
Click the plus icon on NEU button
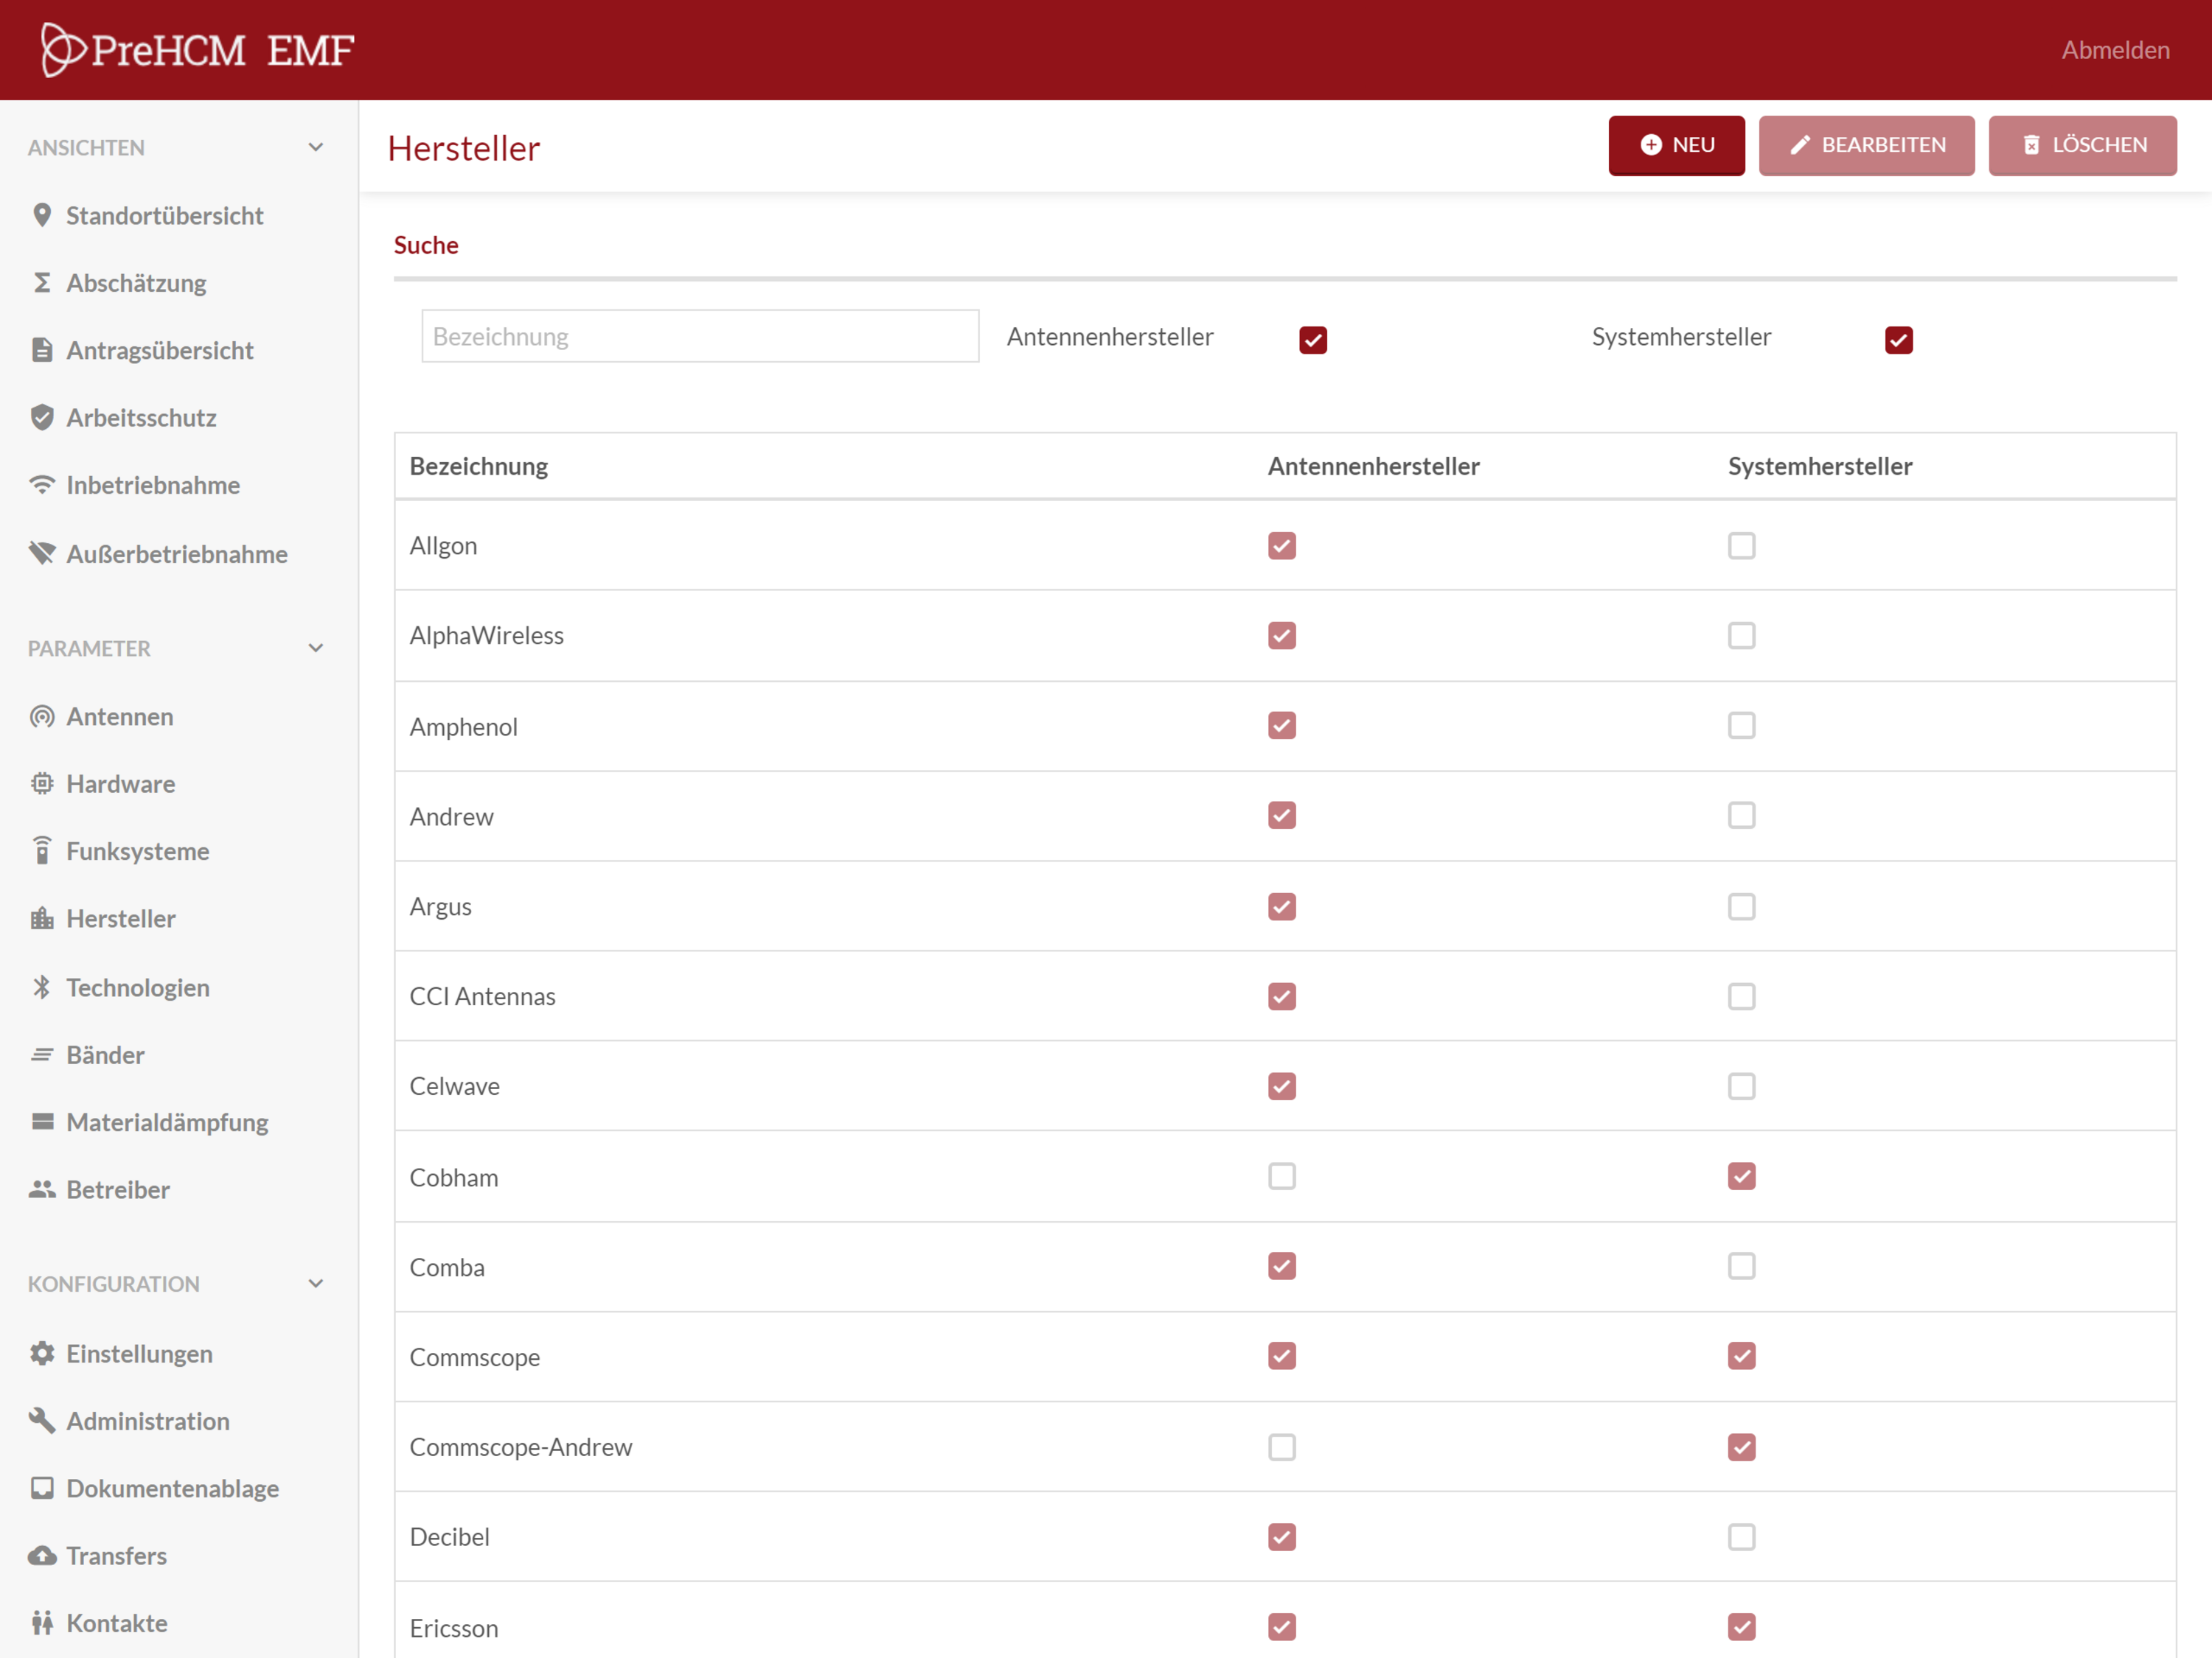1651,145
